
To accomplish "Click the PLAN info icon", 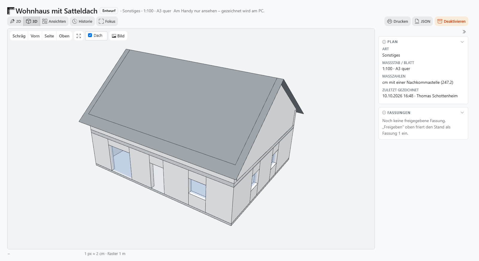I will (384, 42).
